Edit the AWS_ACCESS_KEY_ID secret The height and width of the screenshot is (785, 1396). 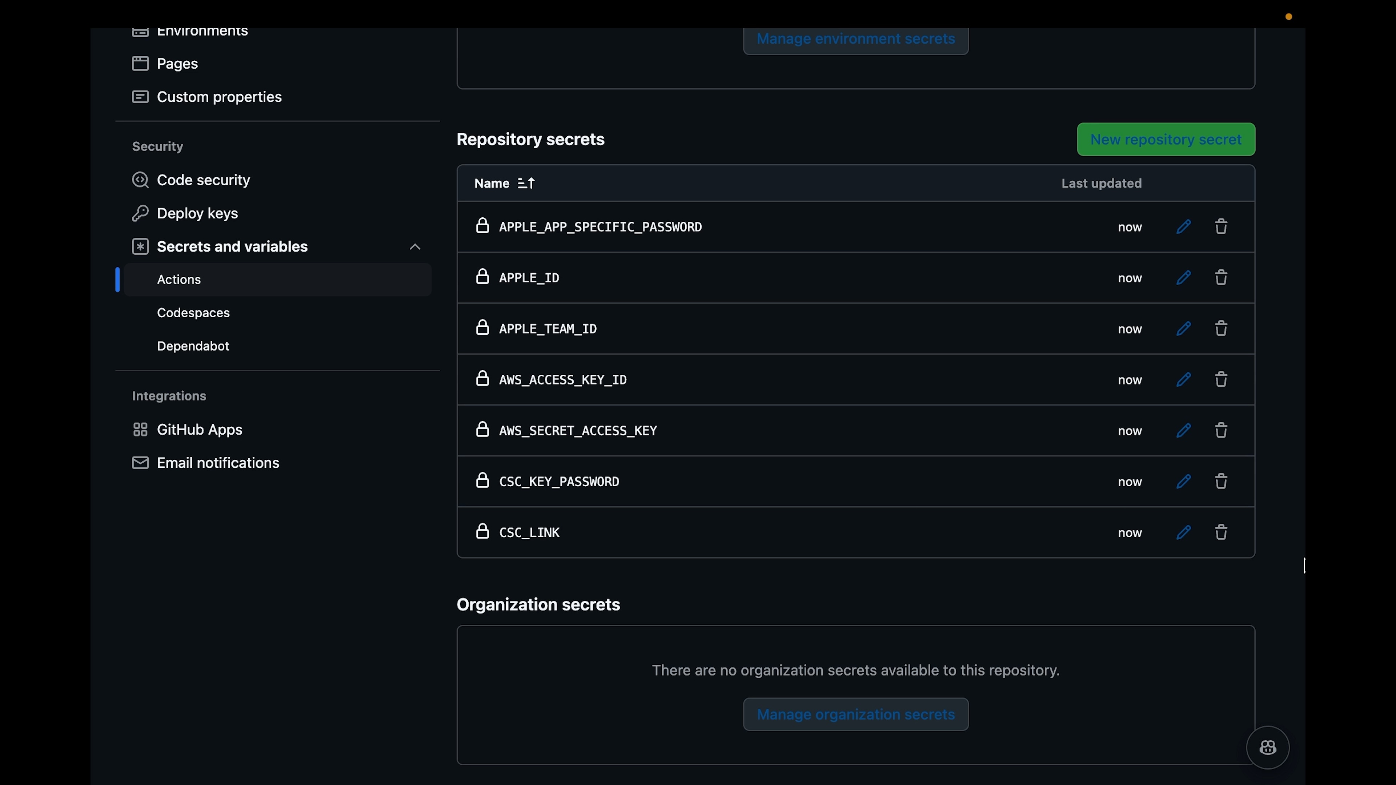click(1184, 379)
